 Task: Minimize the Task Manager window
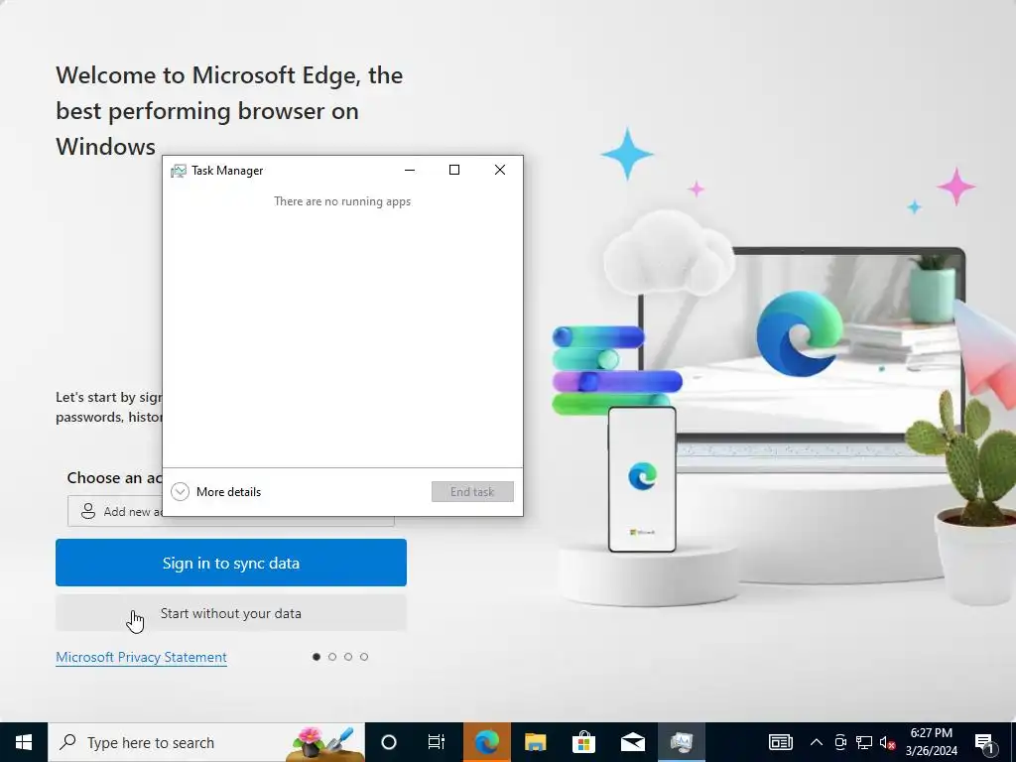[410, 170]
